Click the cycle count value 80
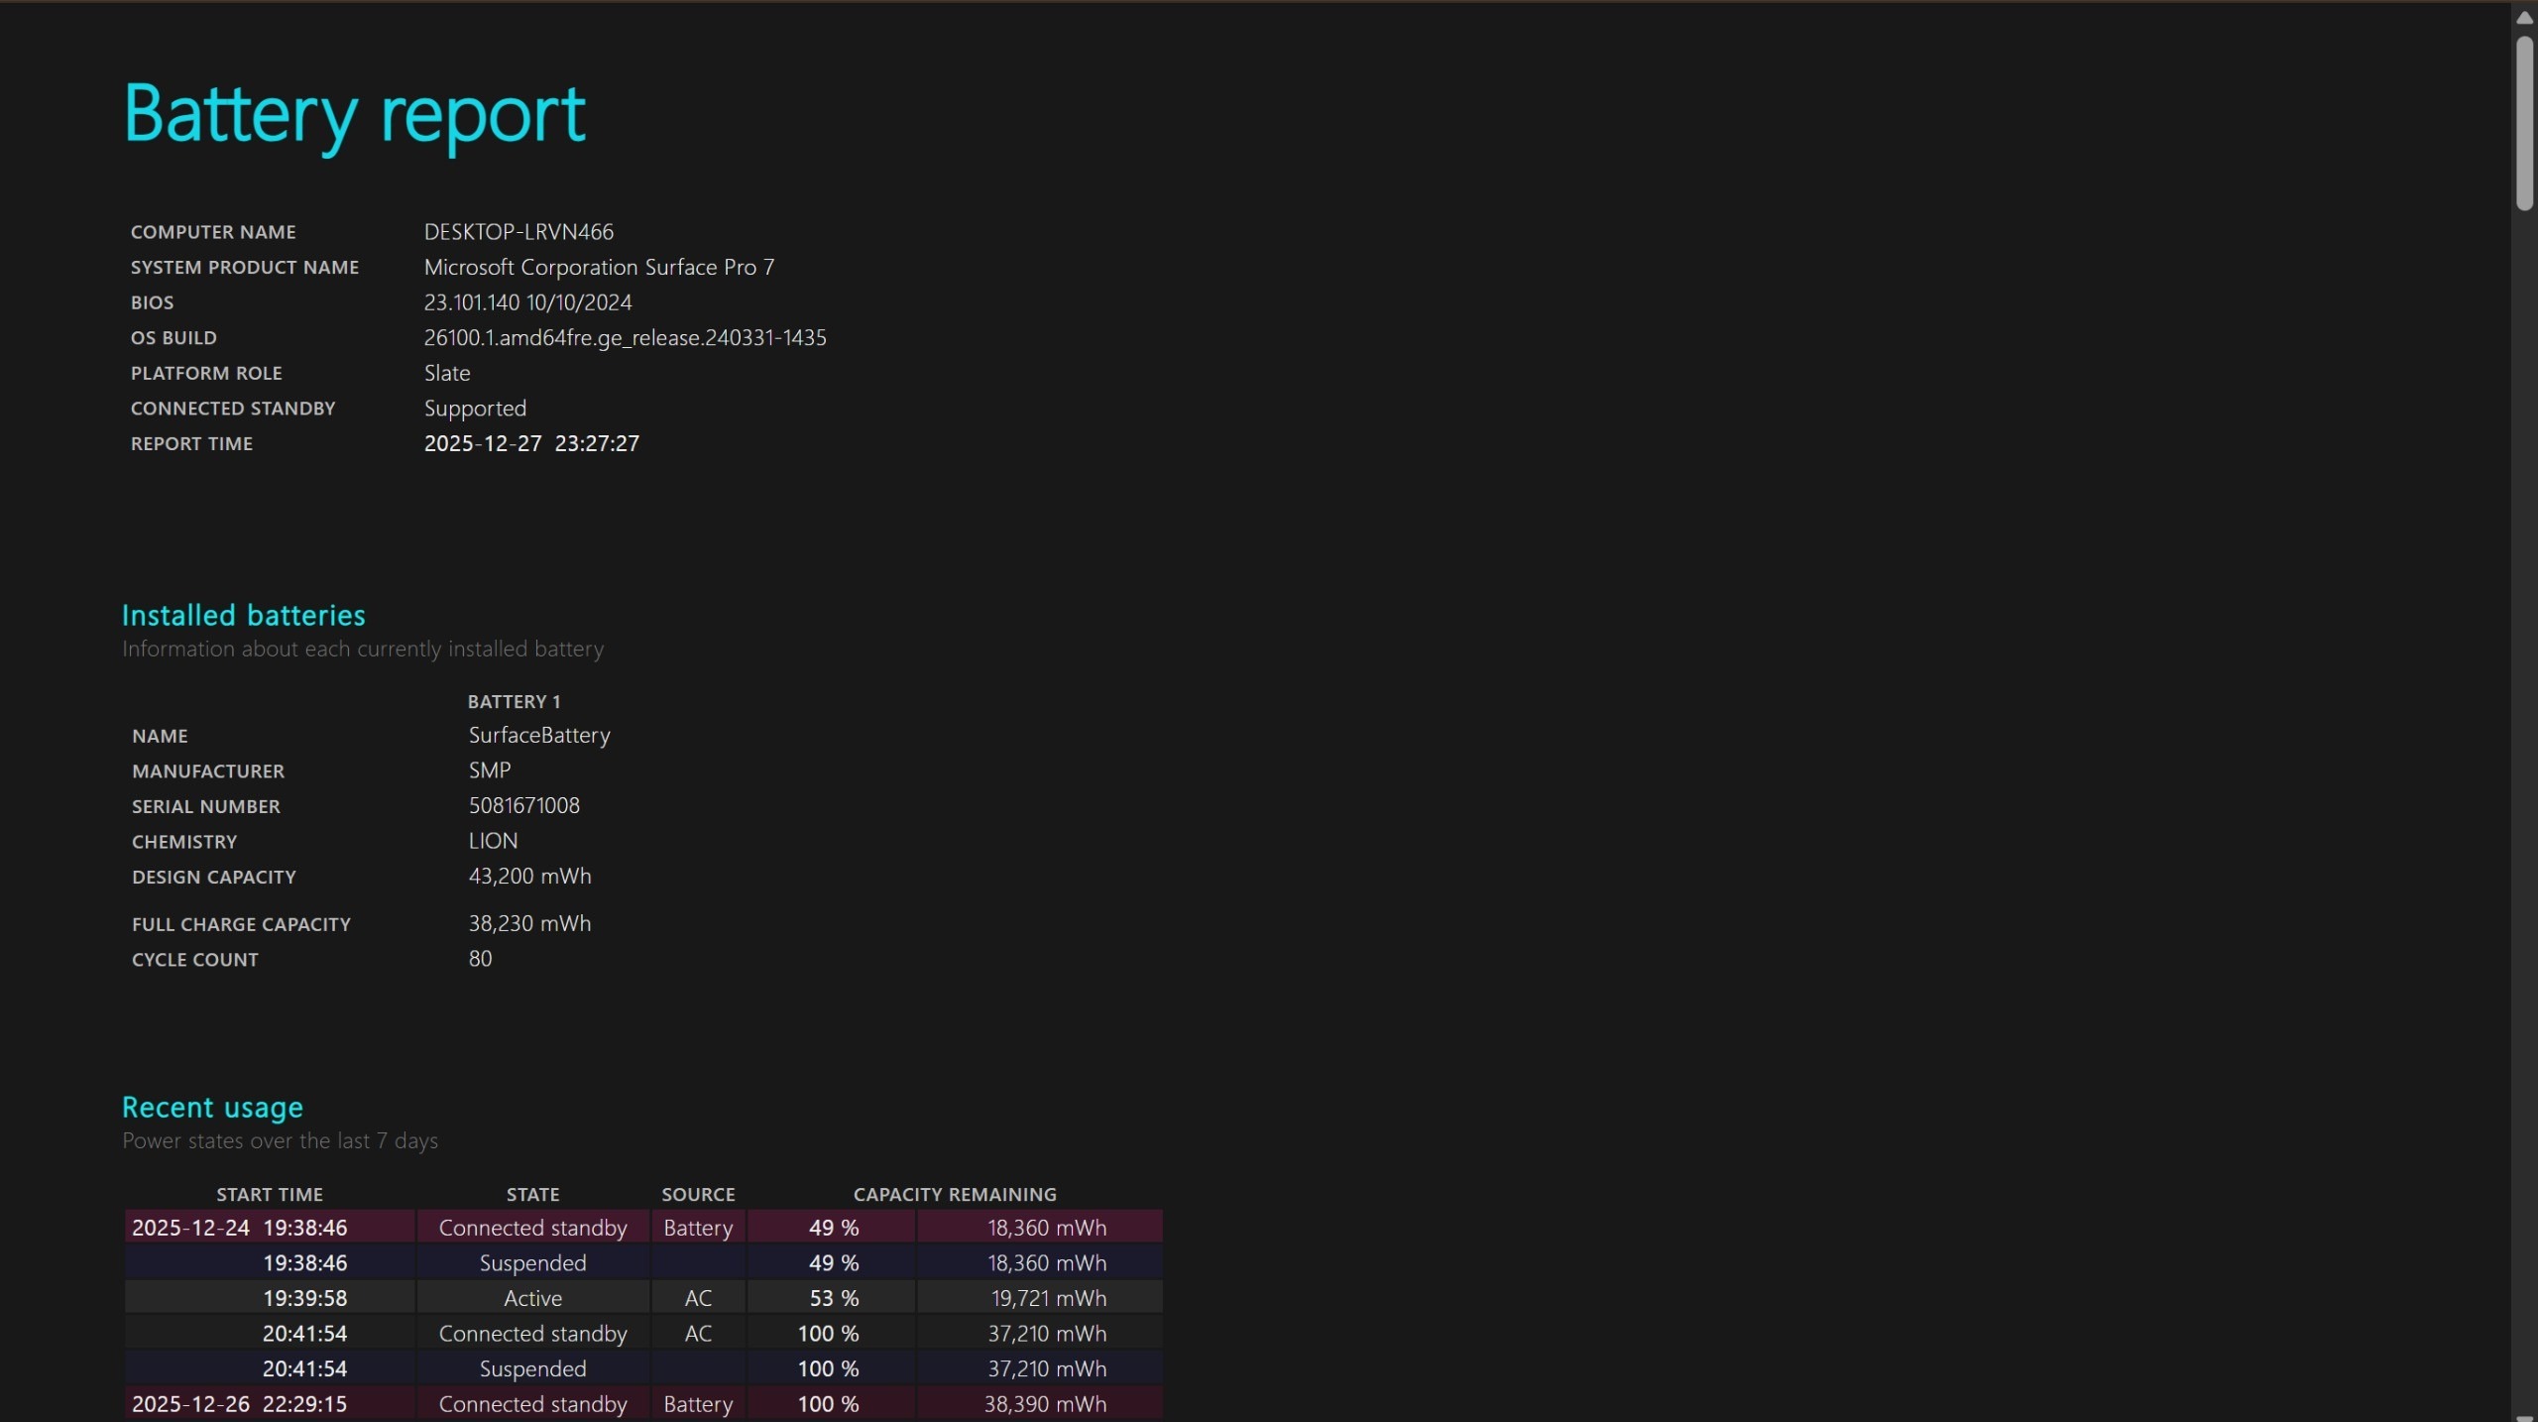 click(x=480, y=959)
